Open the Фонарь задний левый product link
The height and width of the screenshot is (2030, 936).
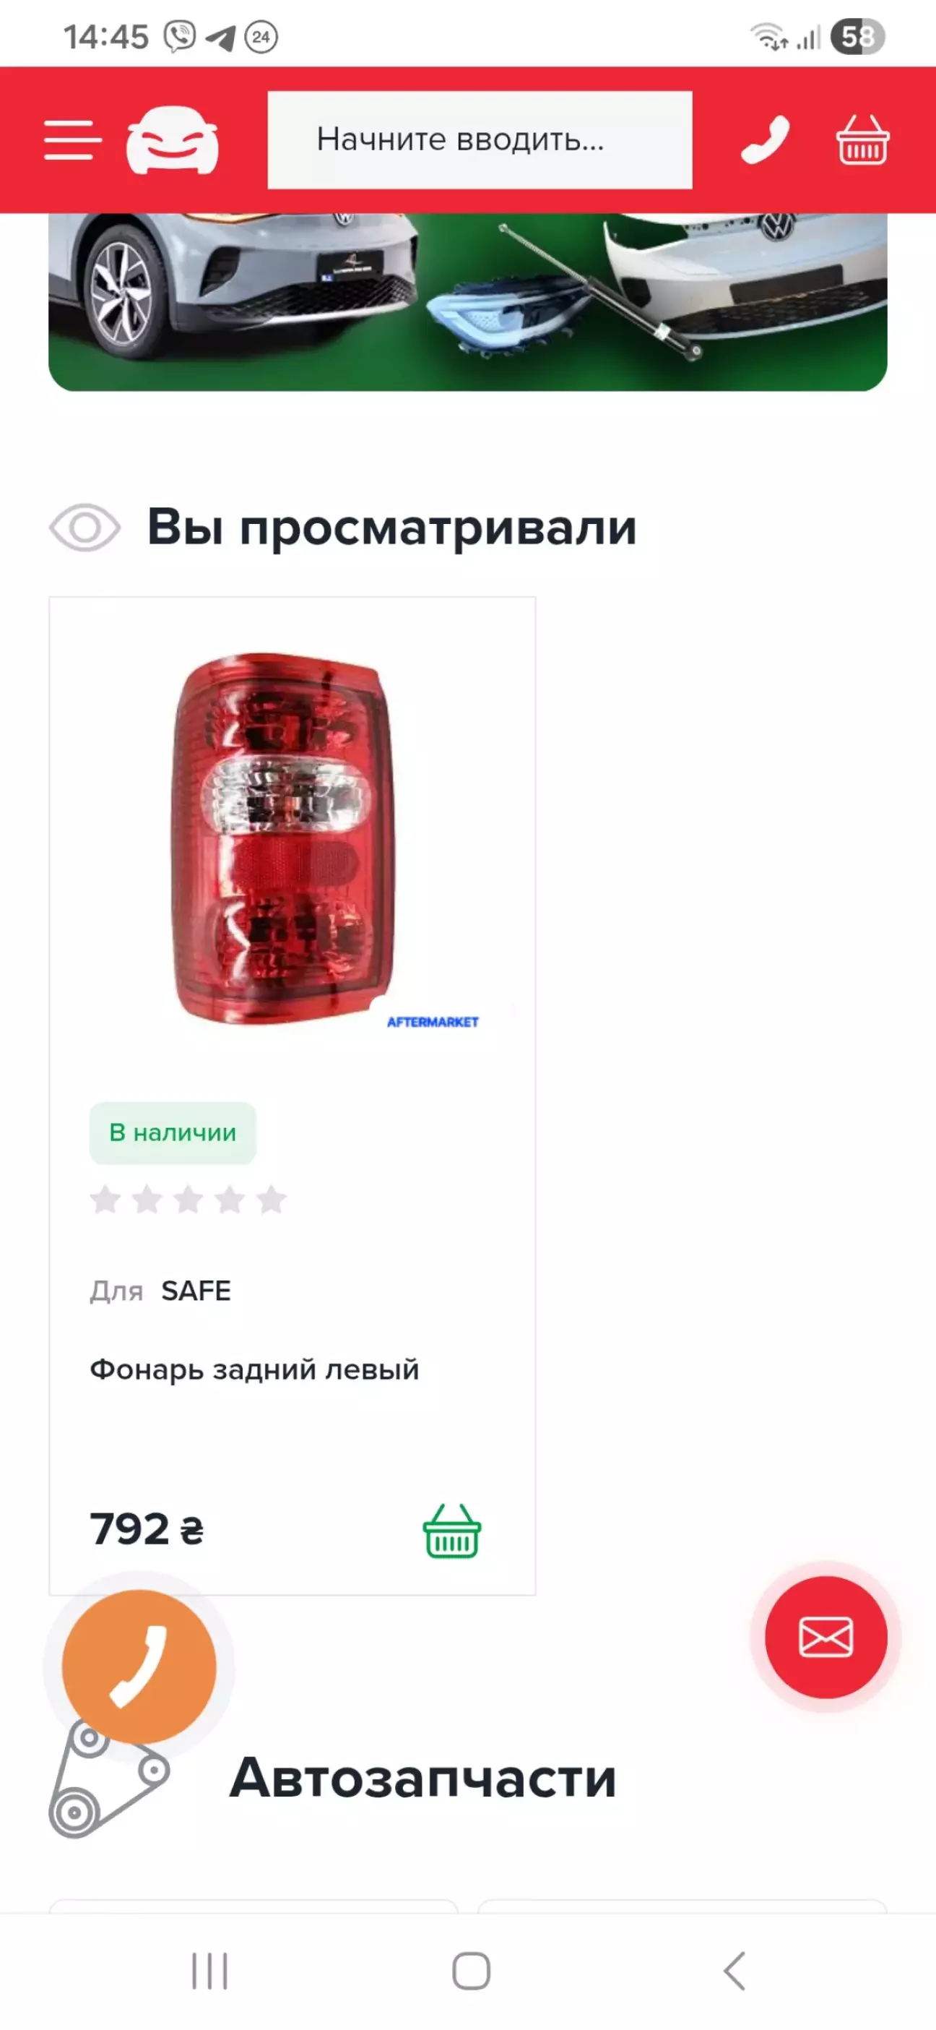(x=254, y=1370)
